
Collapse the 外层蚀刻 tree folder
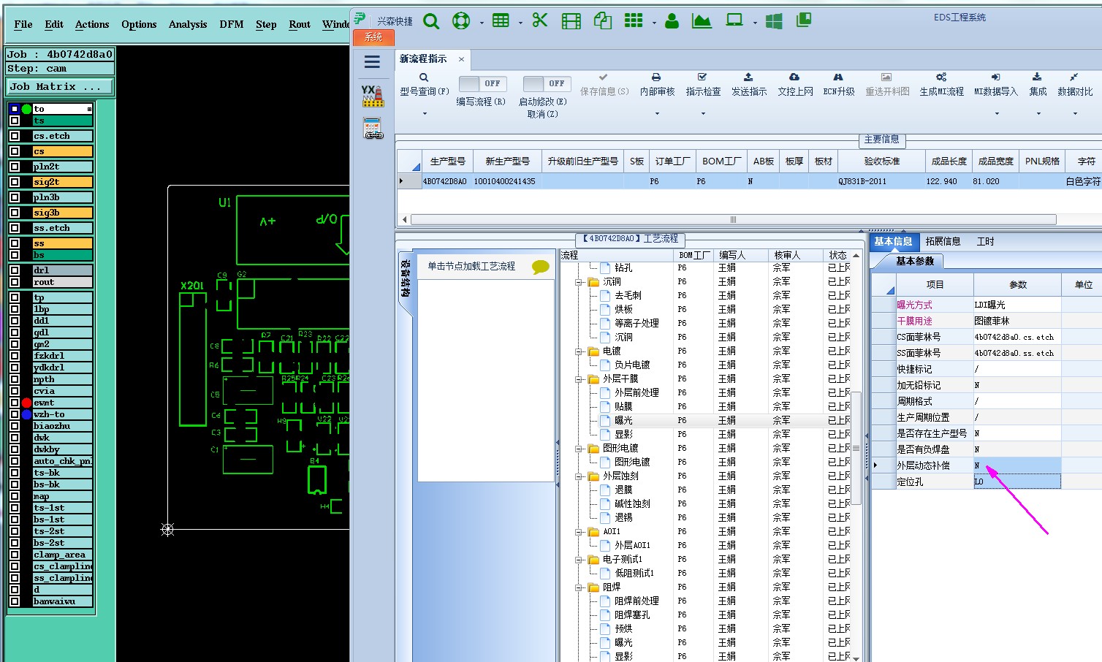tap(579, 476)
